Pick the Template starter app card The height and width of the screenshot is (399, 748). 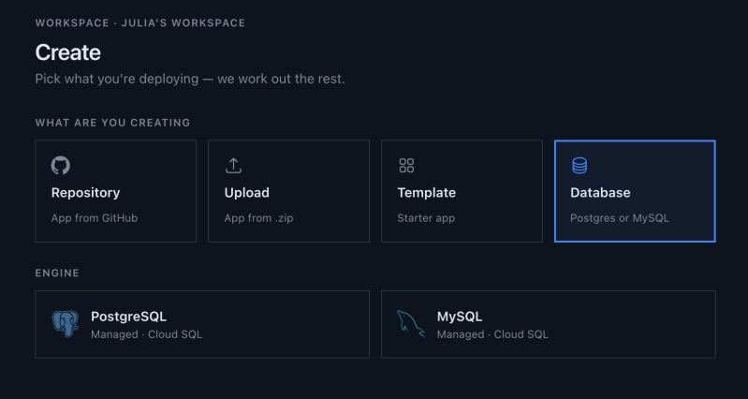click(x=462, y=191)
